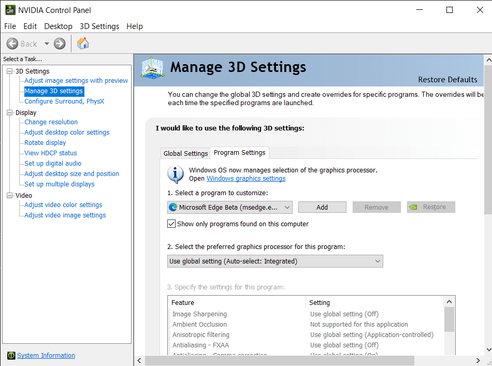Collapse the Display tree node
Screen dimensions: 492x366
10,112
